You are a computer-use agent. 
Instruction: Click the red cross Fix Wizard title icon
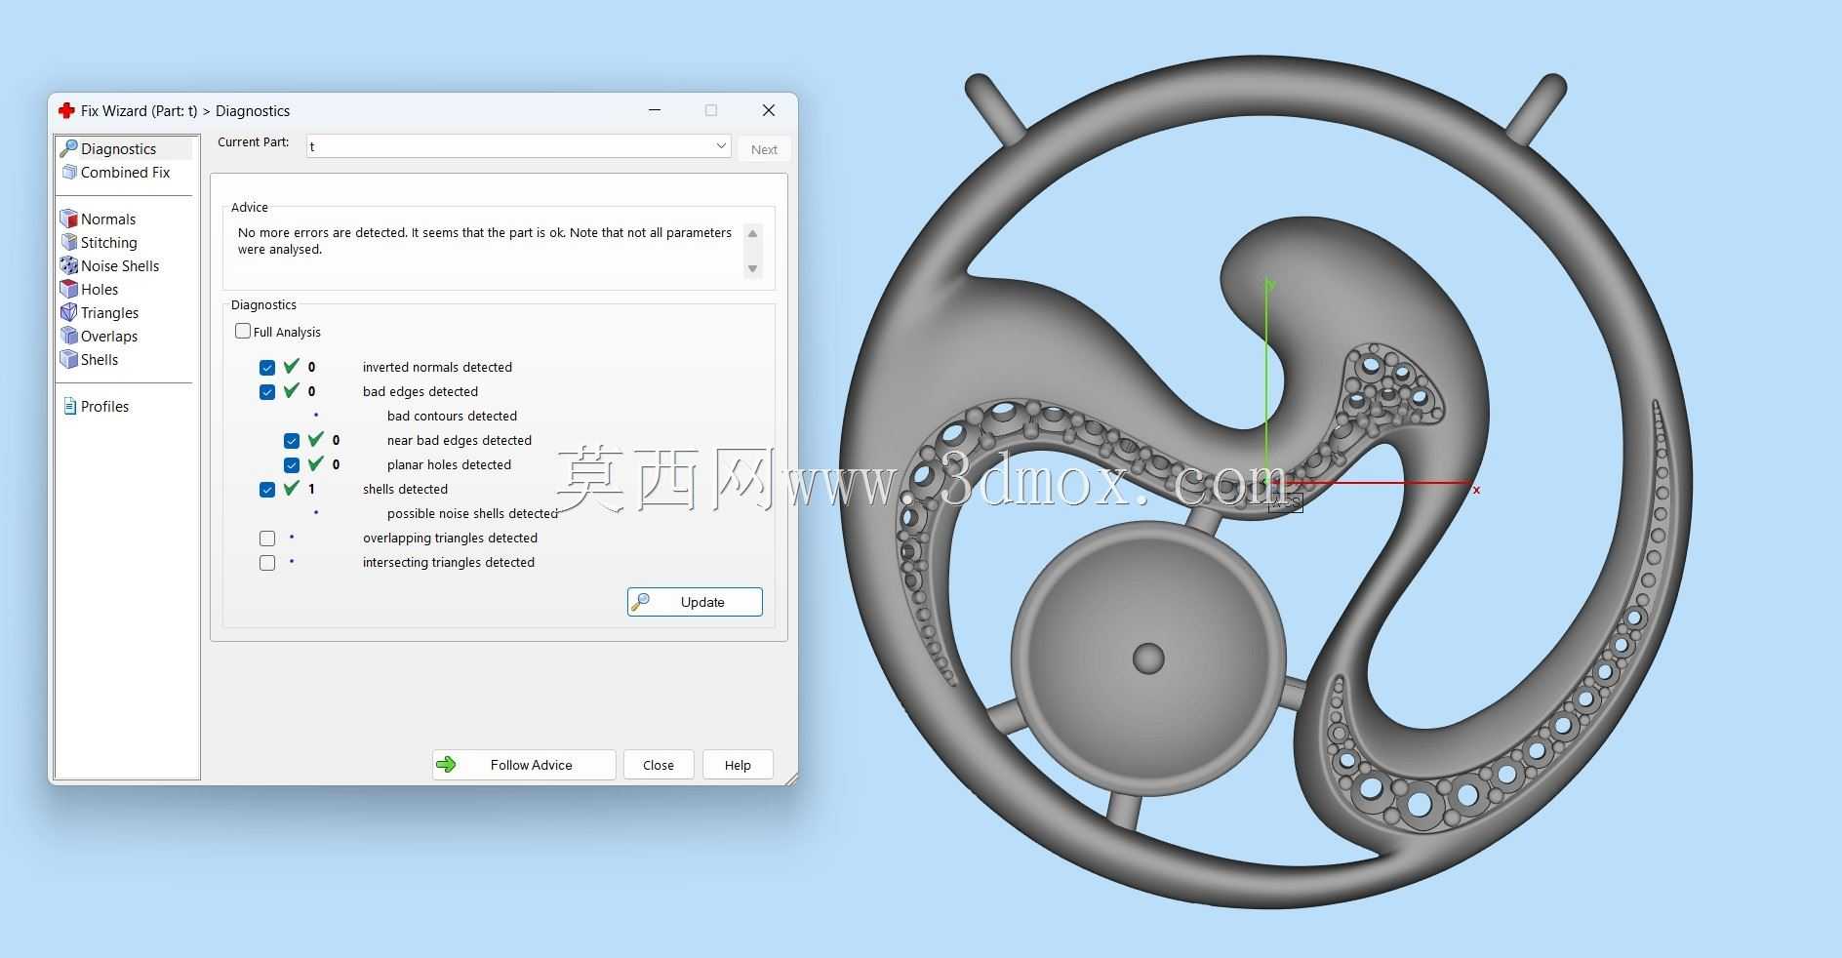click(66, 110)
